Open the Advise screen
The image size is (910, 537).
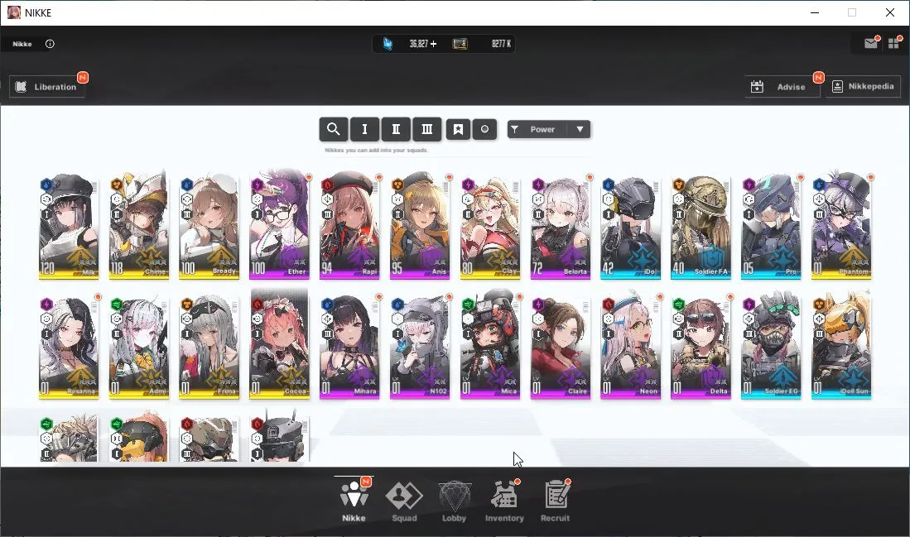tap(782, 86)
